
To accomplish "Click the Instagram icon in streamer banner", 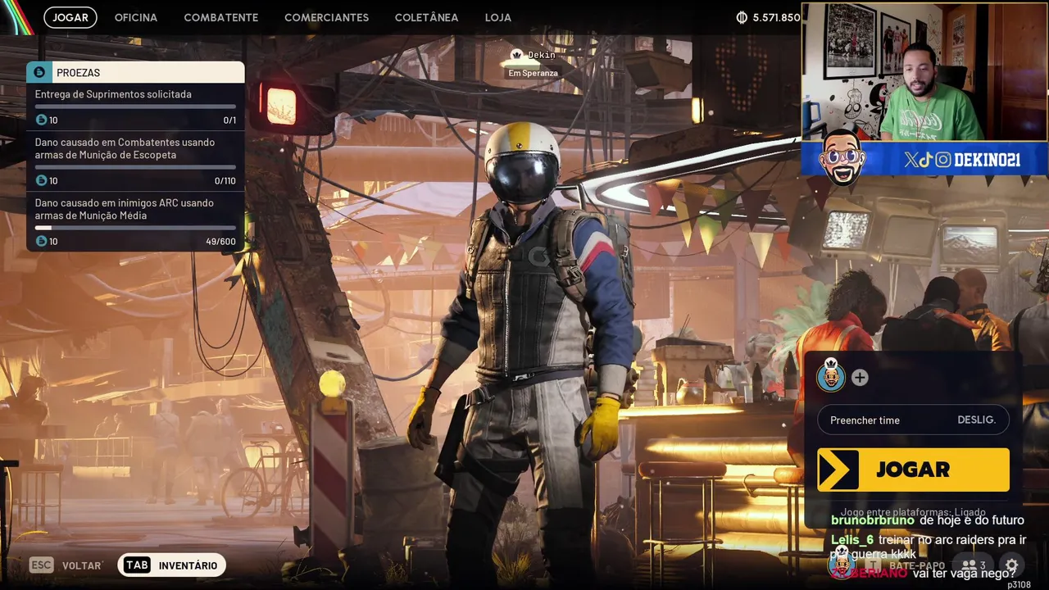I will (x=943, y=160).
